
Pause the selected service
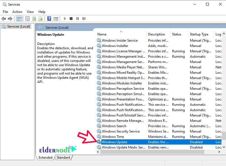pos(78,19)
